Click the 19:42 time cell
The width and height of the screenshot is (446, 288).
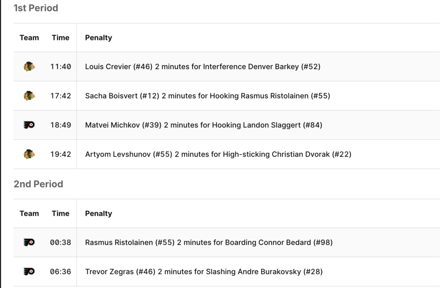[x=61, y=154]
